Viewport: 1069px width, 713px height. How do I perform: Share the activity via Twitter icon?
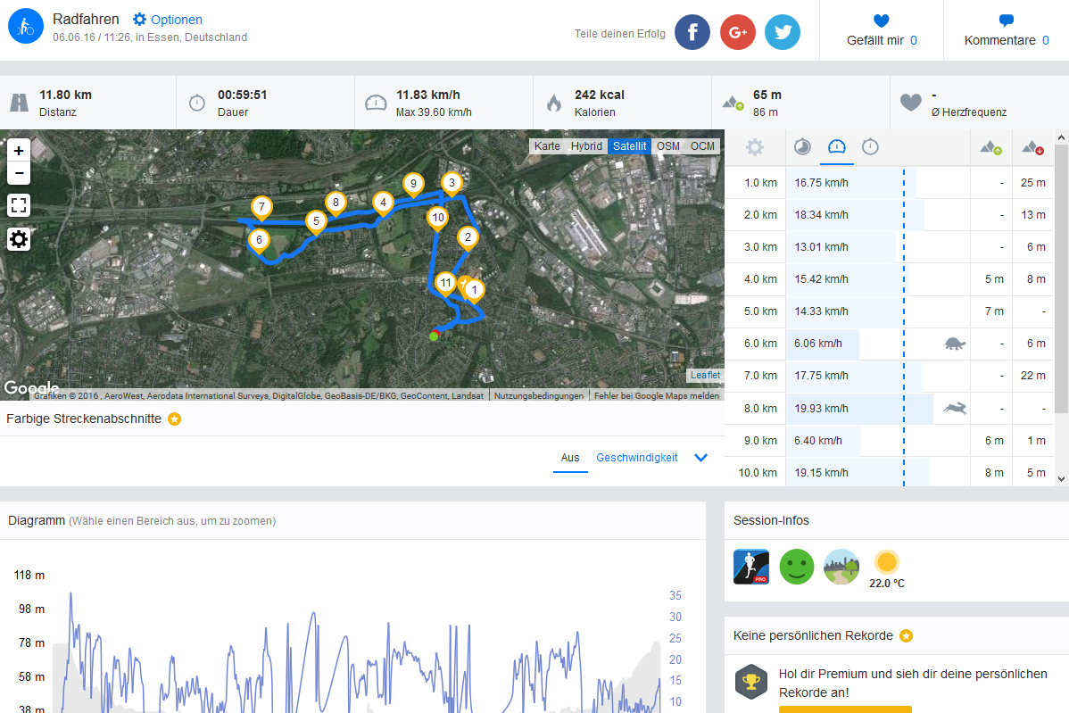pos(783,32)
